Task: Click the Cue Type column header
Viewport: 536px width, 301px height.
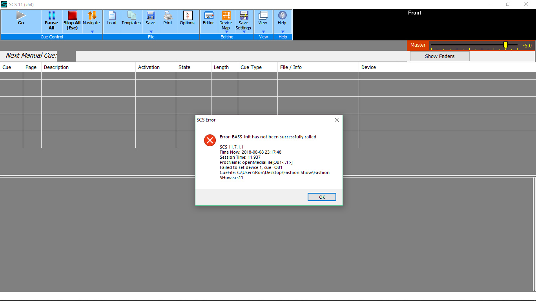Action: 251,67
